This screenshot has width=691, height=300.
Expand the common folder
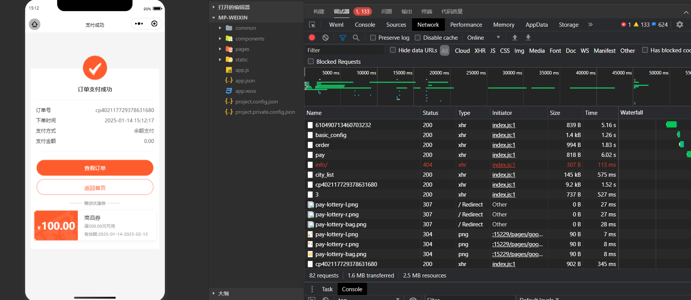tap(220, 28)
